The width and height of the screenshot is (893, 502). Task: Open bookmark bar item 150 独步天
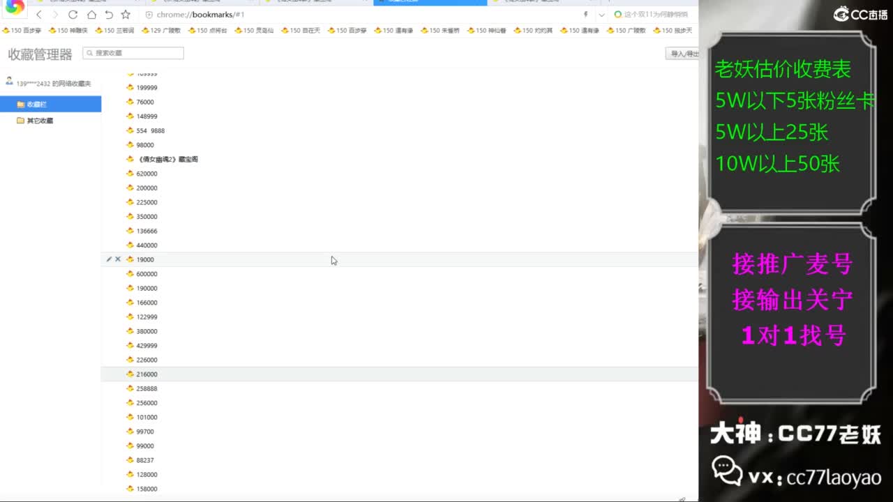(673, 31)
